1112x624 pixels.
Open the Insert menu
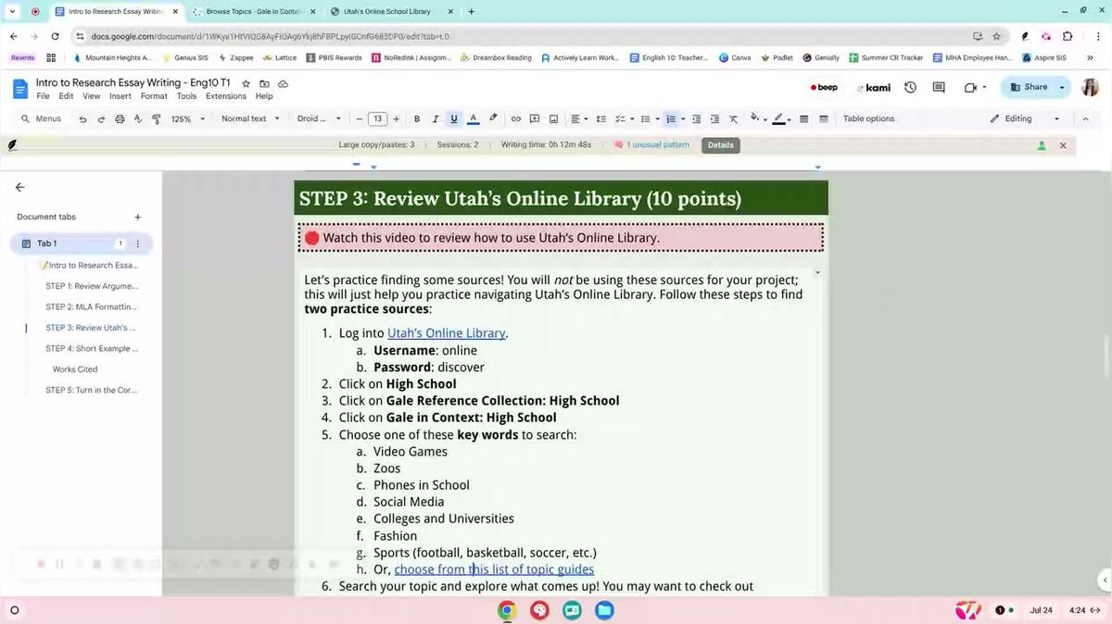click(x=120, y=96)
